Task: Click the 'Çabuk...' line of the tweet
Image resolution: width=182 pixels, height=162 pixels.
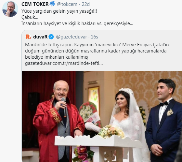Action: click(30, 17)
